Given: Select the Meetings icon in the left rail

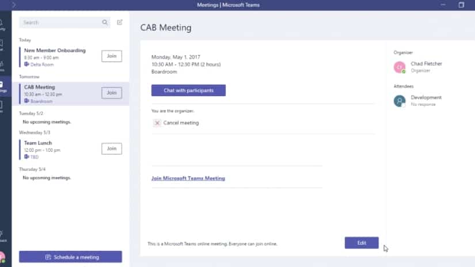Looking at the screenshot, I should click(2, 86).
